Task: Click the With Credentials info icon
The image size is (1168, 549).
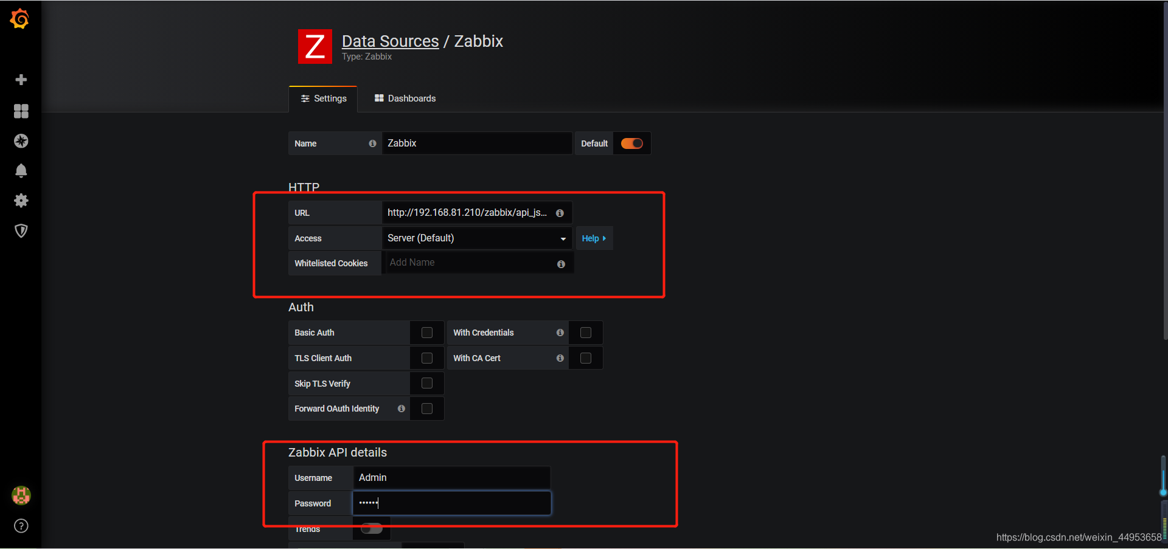Action: [x=560, y=333]
